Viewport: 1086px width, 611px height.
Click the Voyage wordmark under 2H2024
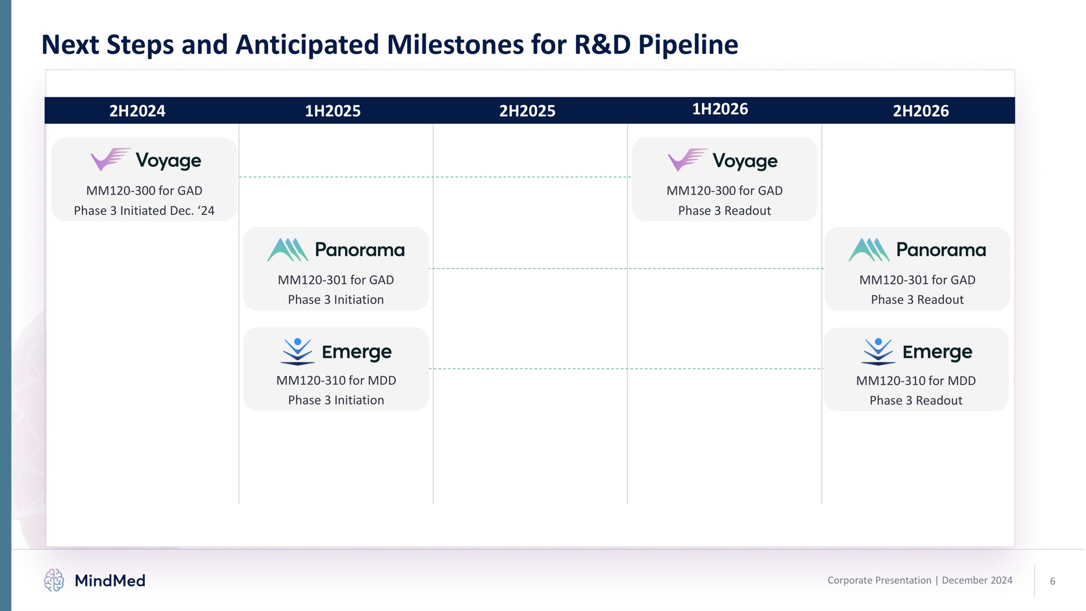pyautogui.click(x=169, y=161)
